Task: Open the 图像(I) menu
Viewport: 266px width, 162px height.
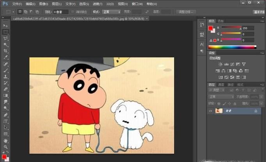Action: tap(44, 4)
